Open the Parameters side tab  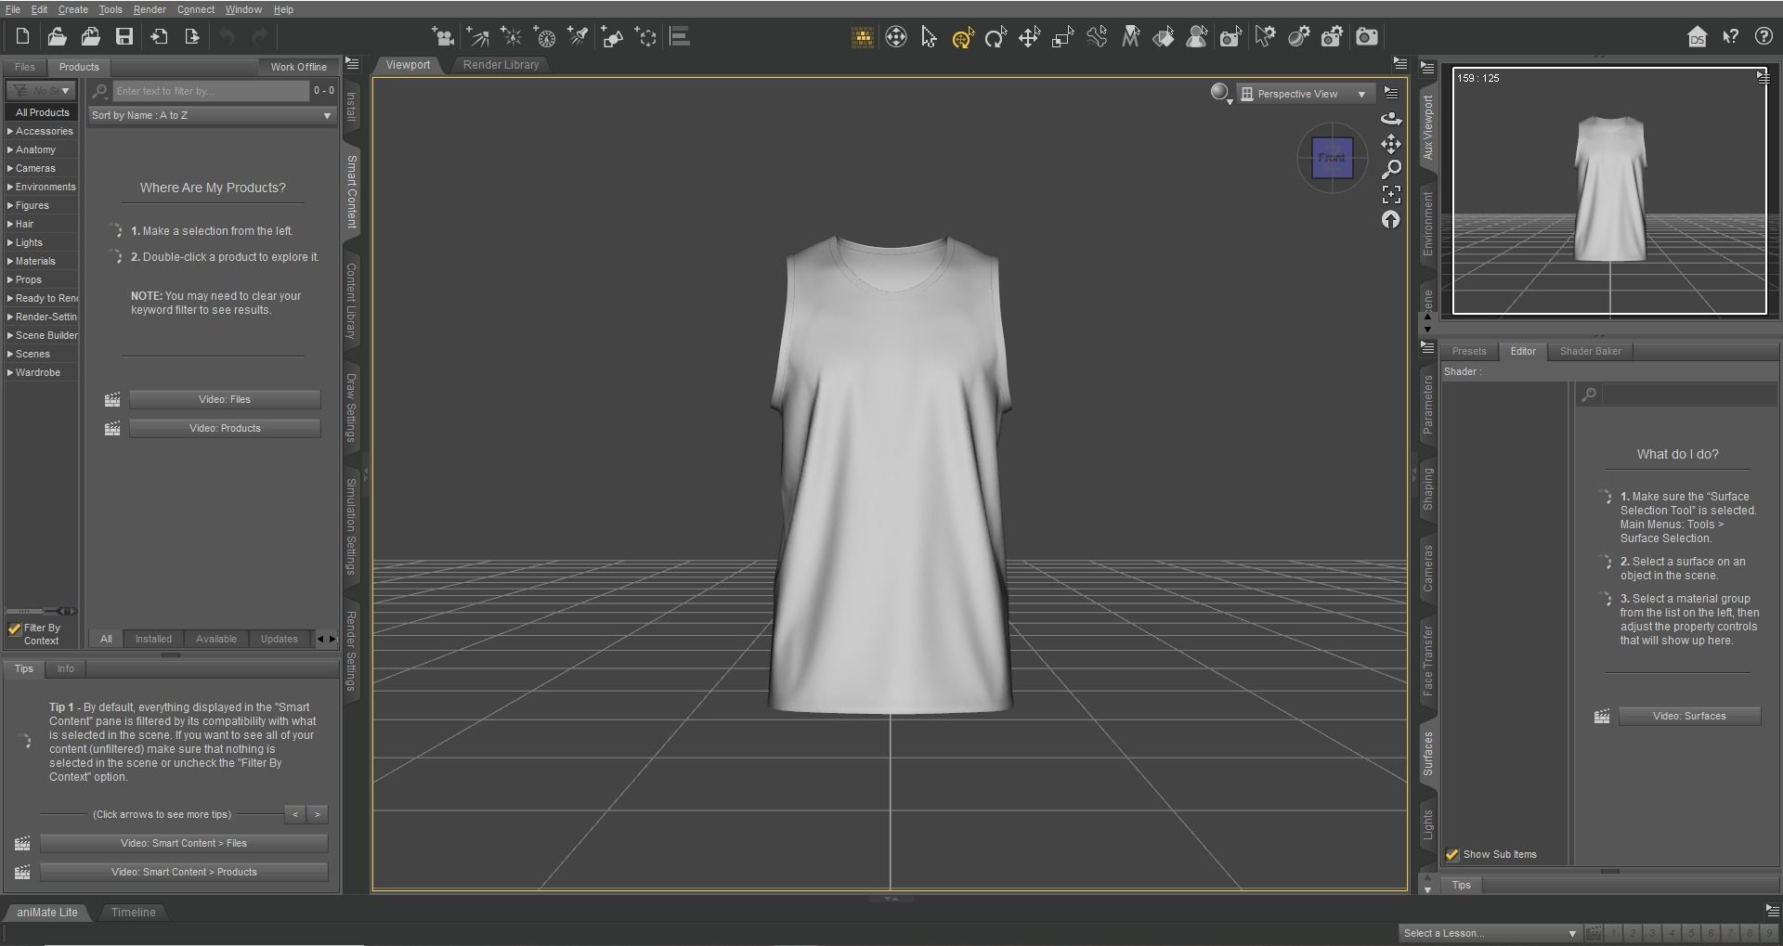coord(1428,404)
